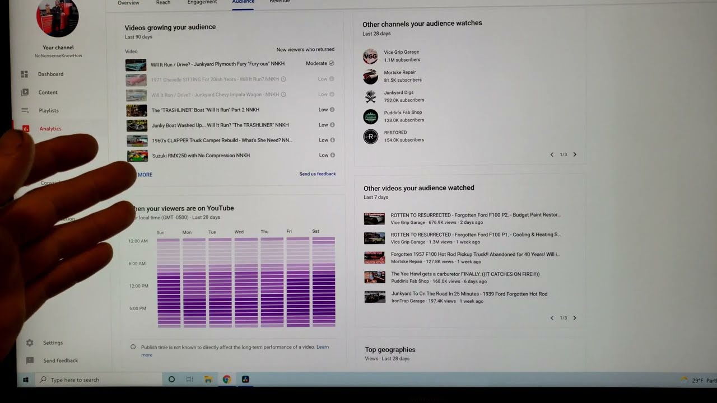Click Wednesday column in viewer heatmap
Viewport: 717px width, 403px height.
246,283
